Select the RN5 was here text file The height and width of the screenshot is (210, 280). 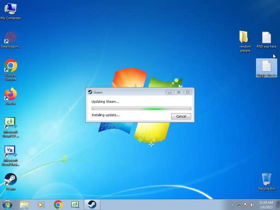click(x=266, y=40)
